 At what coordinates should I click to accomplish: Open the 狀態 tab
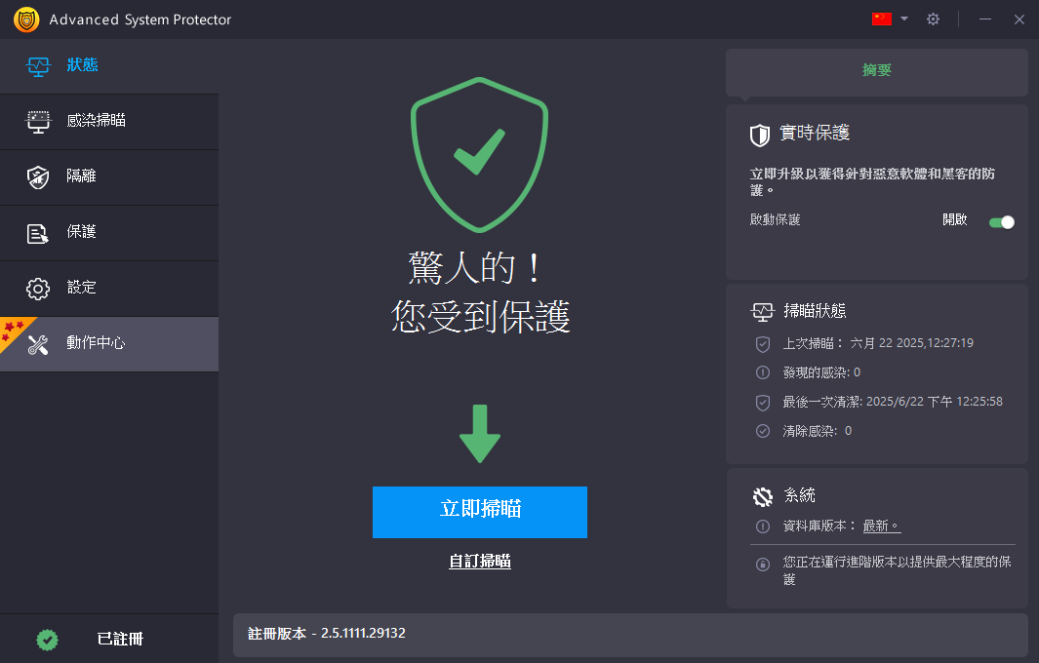(109, 66)
